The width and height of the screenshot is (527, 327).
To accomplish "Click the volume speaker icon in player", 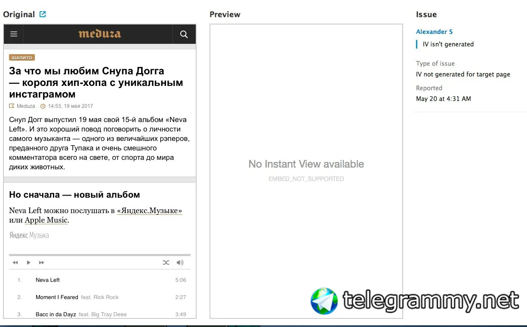I will coord(180,263).
